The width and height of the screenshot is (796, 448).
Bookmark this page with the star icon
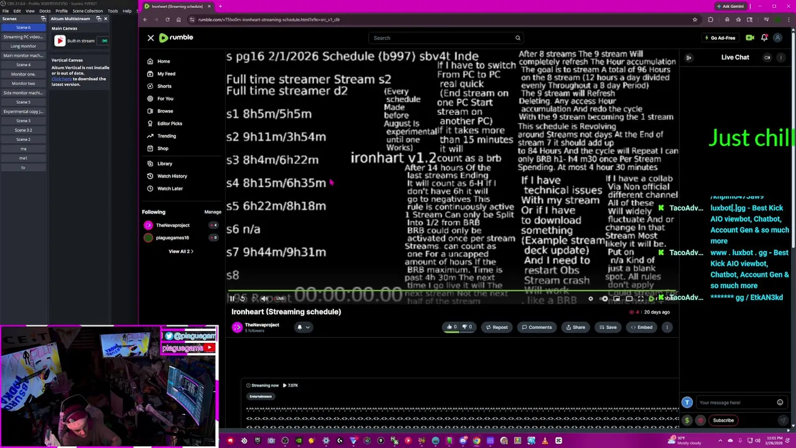click(x=695, y=19)
